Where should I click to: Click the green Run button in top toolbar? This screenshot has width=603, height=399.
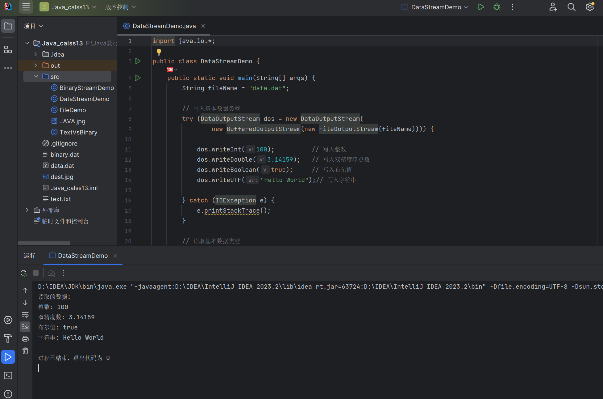click(x=481, y=7)
